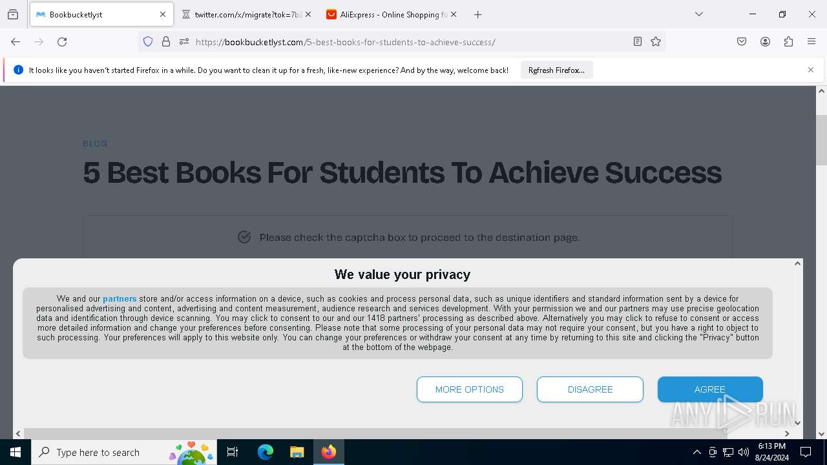Close the twitter.com tab
The image size is (827, 465).
click(308, 14)
